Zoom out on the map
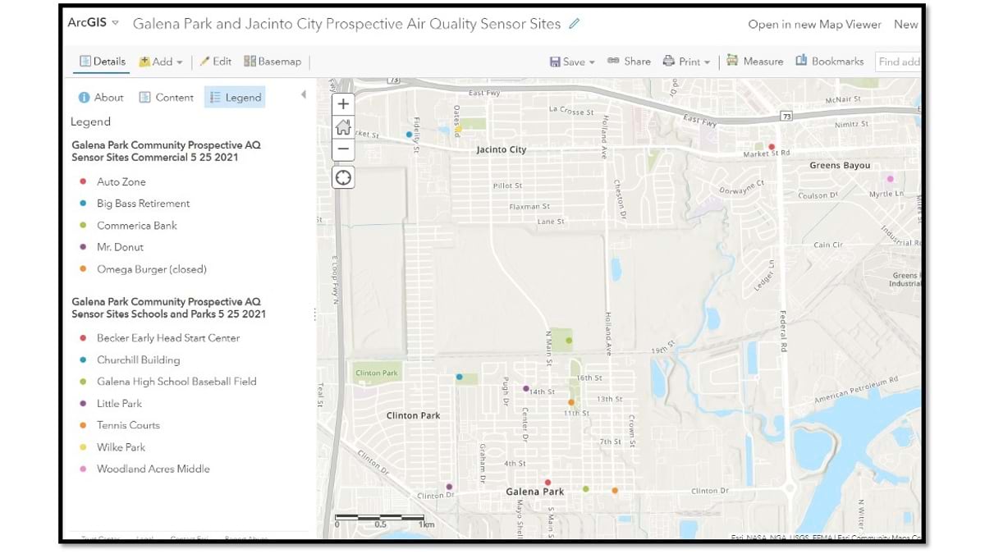985x554 pixels. tap(343, 150)
